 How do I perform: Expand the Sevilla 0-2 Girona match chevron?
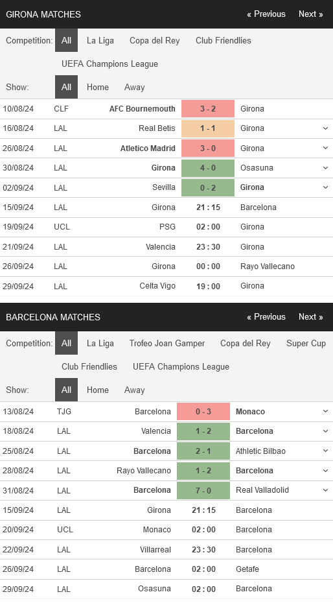(x=325, y=187)
